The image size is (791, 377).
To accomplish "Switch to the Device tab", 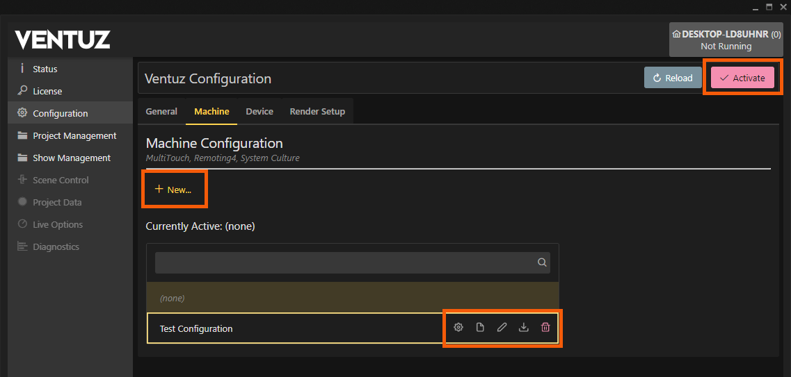I will [259, 112].
